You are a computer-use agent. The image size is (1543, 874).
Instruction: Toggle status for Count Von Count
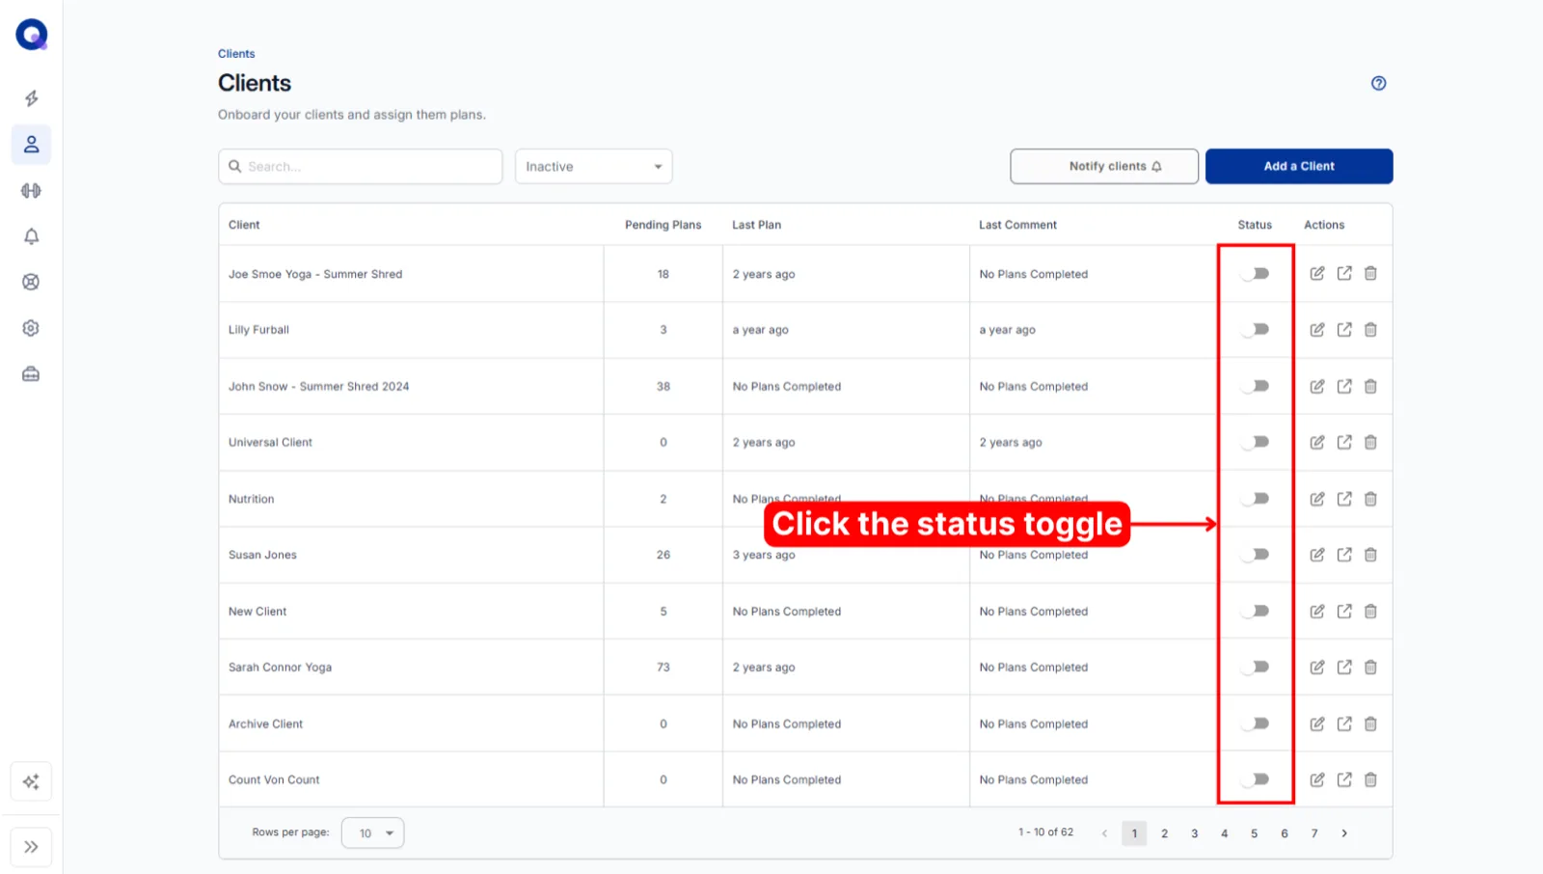tap(1255, 779)
